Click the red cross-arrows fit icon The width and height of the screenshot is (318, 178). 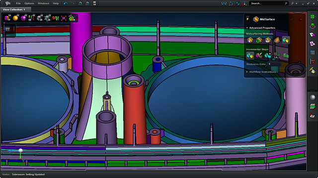coord(64,18)
